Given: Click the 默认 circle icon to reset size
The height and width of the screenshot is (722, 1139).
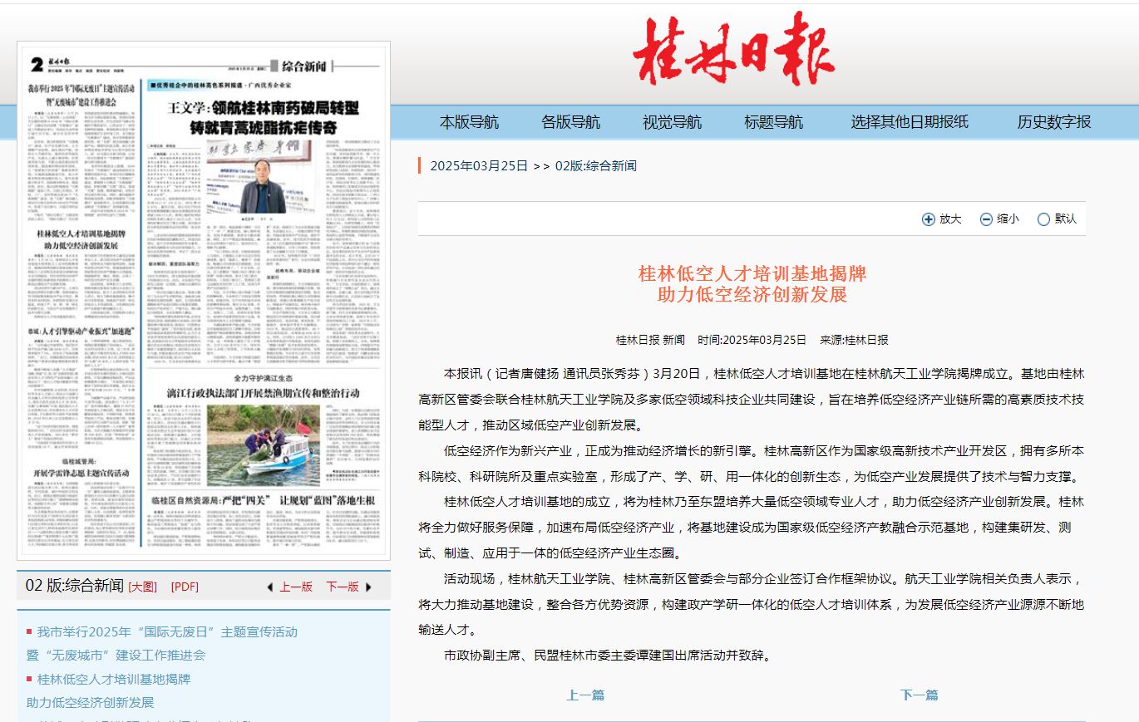Looking at the screenshot, I should (x=1043, y=219).
